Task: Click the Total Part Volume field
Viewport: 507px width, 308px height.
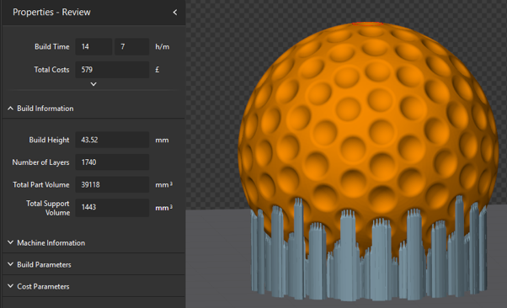Action: pos(112,184)
